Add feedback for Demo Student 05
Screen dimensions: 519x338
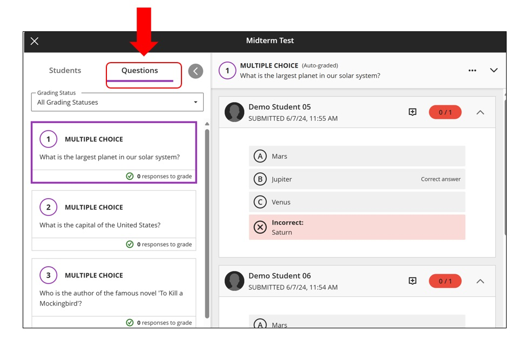(413, 112)
